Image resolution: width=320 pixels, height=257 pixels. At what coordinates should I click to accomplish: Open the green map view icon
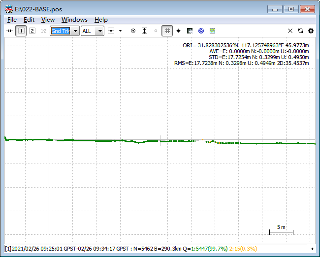pos(213,31)
